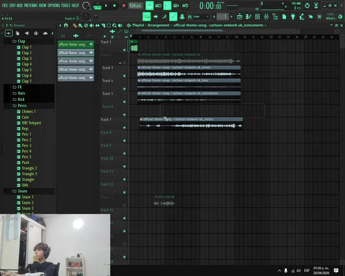Expand the Browser panel menu arrow

(3, 26)
